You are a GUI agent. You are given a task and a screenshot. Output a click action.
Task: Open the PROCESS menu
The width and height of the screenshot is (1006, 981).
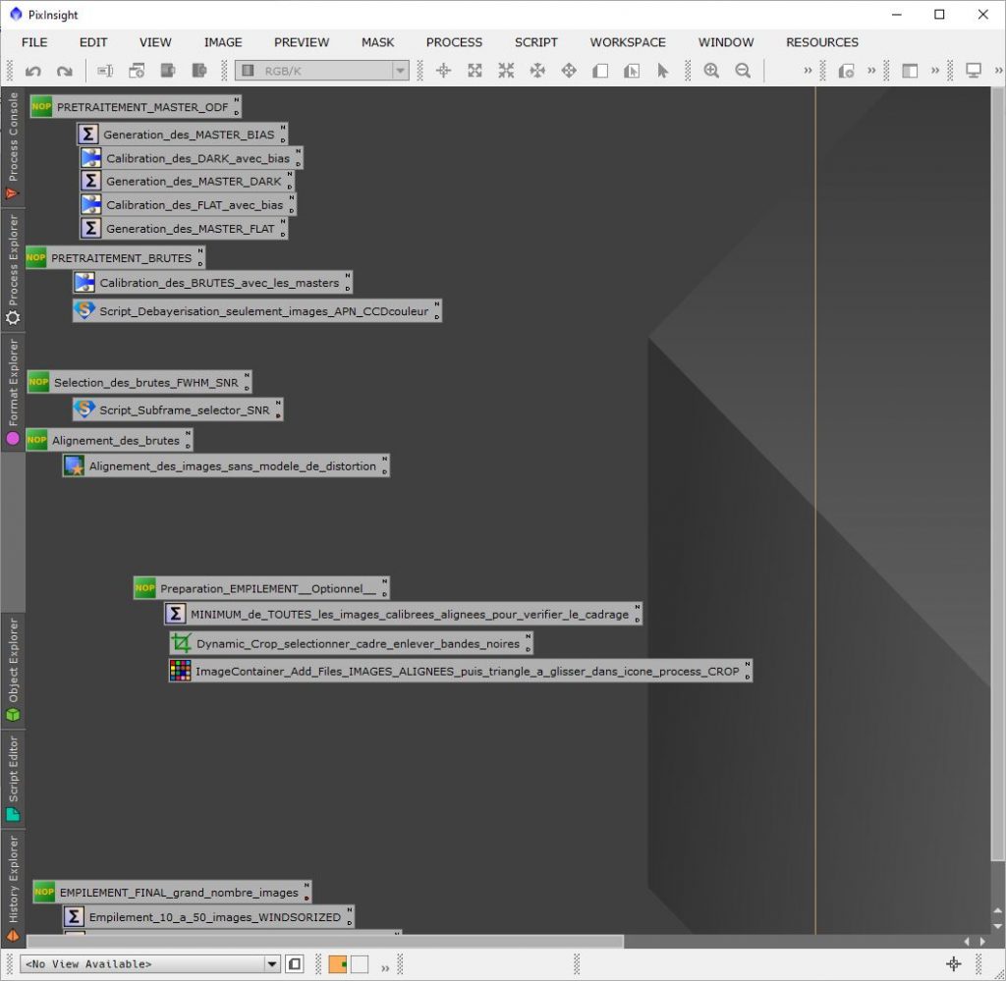pos(454,42)
